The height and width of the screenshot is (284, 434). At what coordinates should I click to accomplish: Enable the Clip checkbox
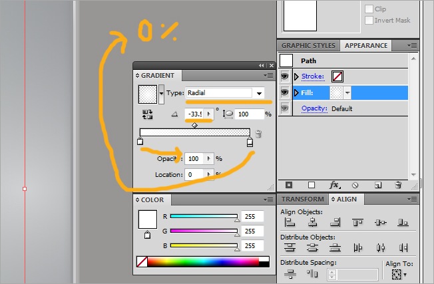[x=369, y=9]
